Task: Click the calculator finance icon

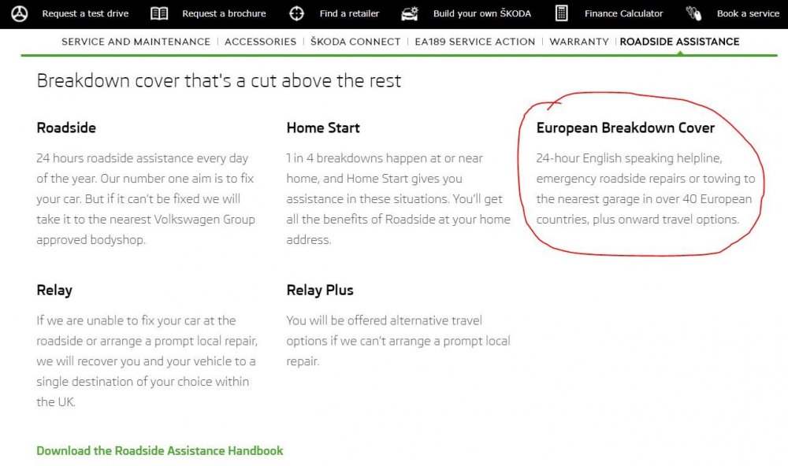Action: pos(561,13)
